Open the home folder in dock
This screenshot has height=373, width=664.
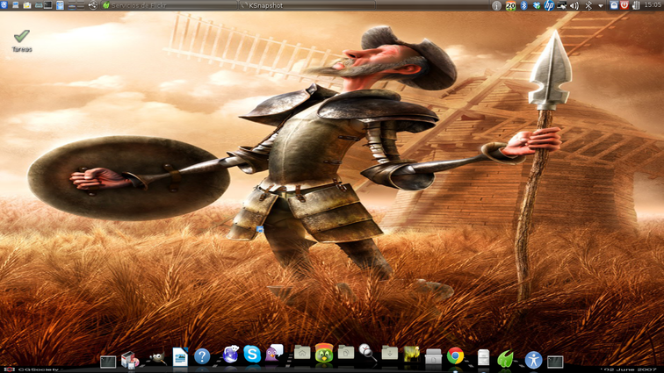[x=302, y=352]
